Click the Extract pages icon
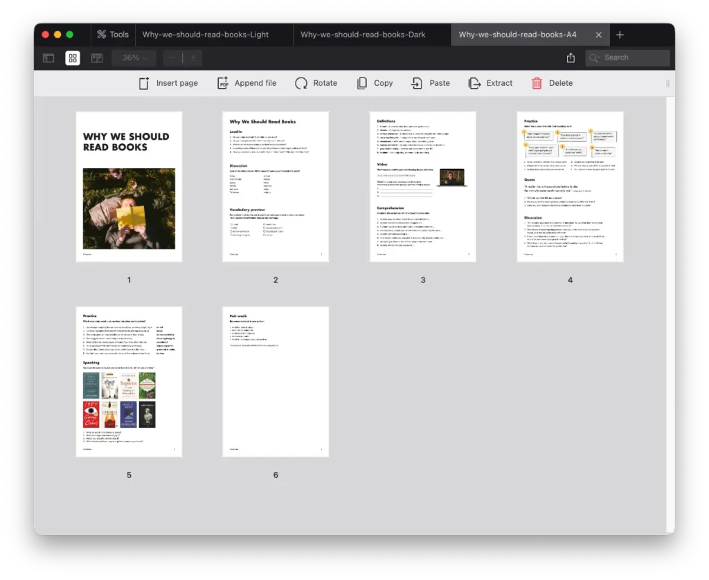 (x=474, y=83)
